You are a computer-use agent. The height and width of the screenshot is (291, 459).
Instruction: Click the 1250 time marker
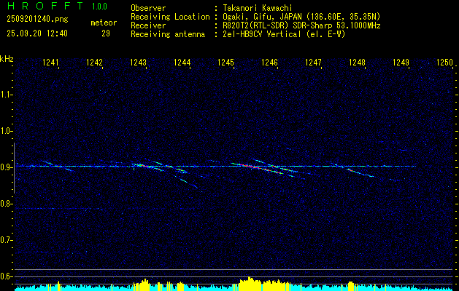click(444, 63)
